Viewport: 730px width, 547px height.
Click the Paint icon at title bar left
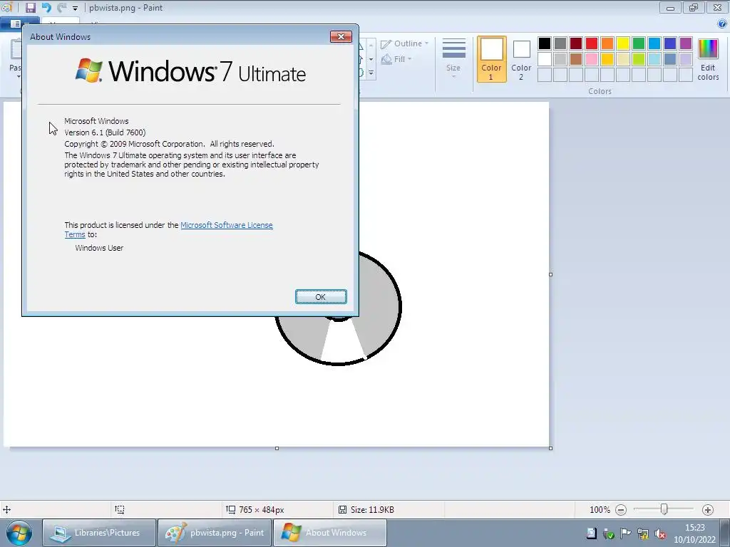pyautogui.click(x=6, y=7)
